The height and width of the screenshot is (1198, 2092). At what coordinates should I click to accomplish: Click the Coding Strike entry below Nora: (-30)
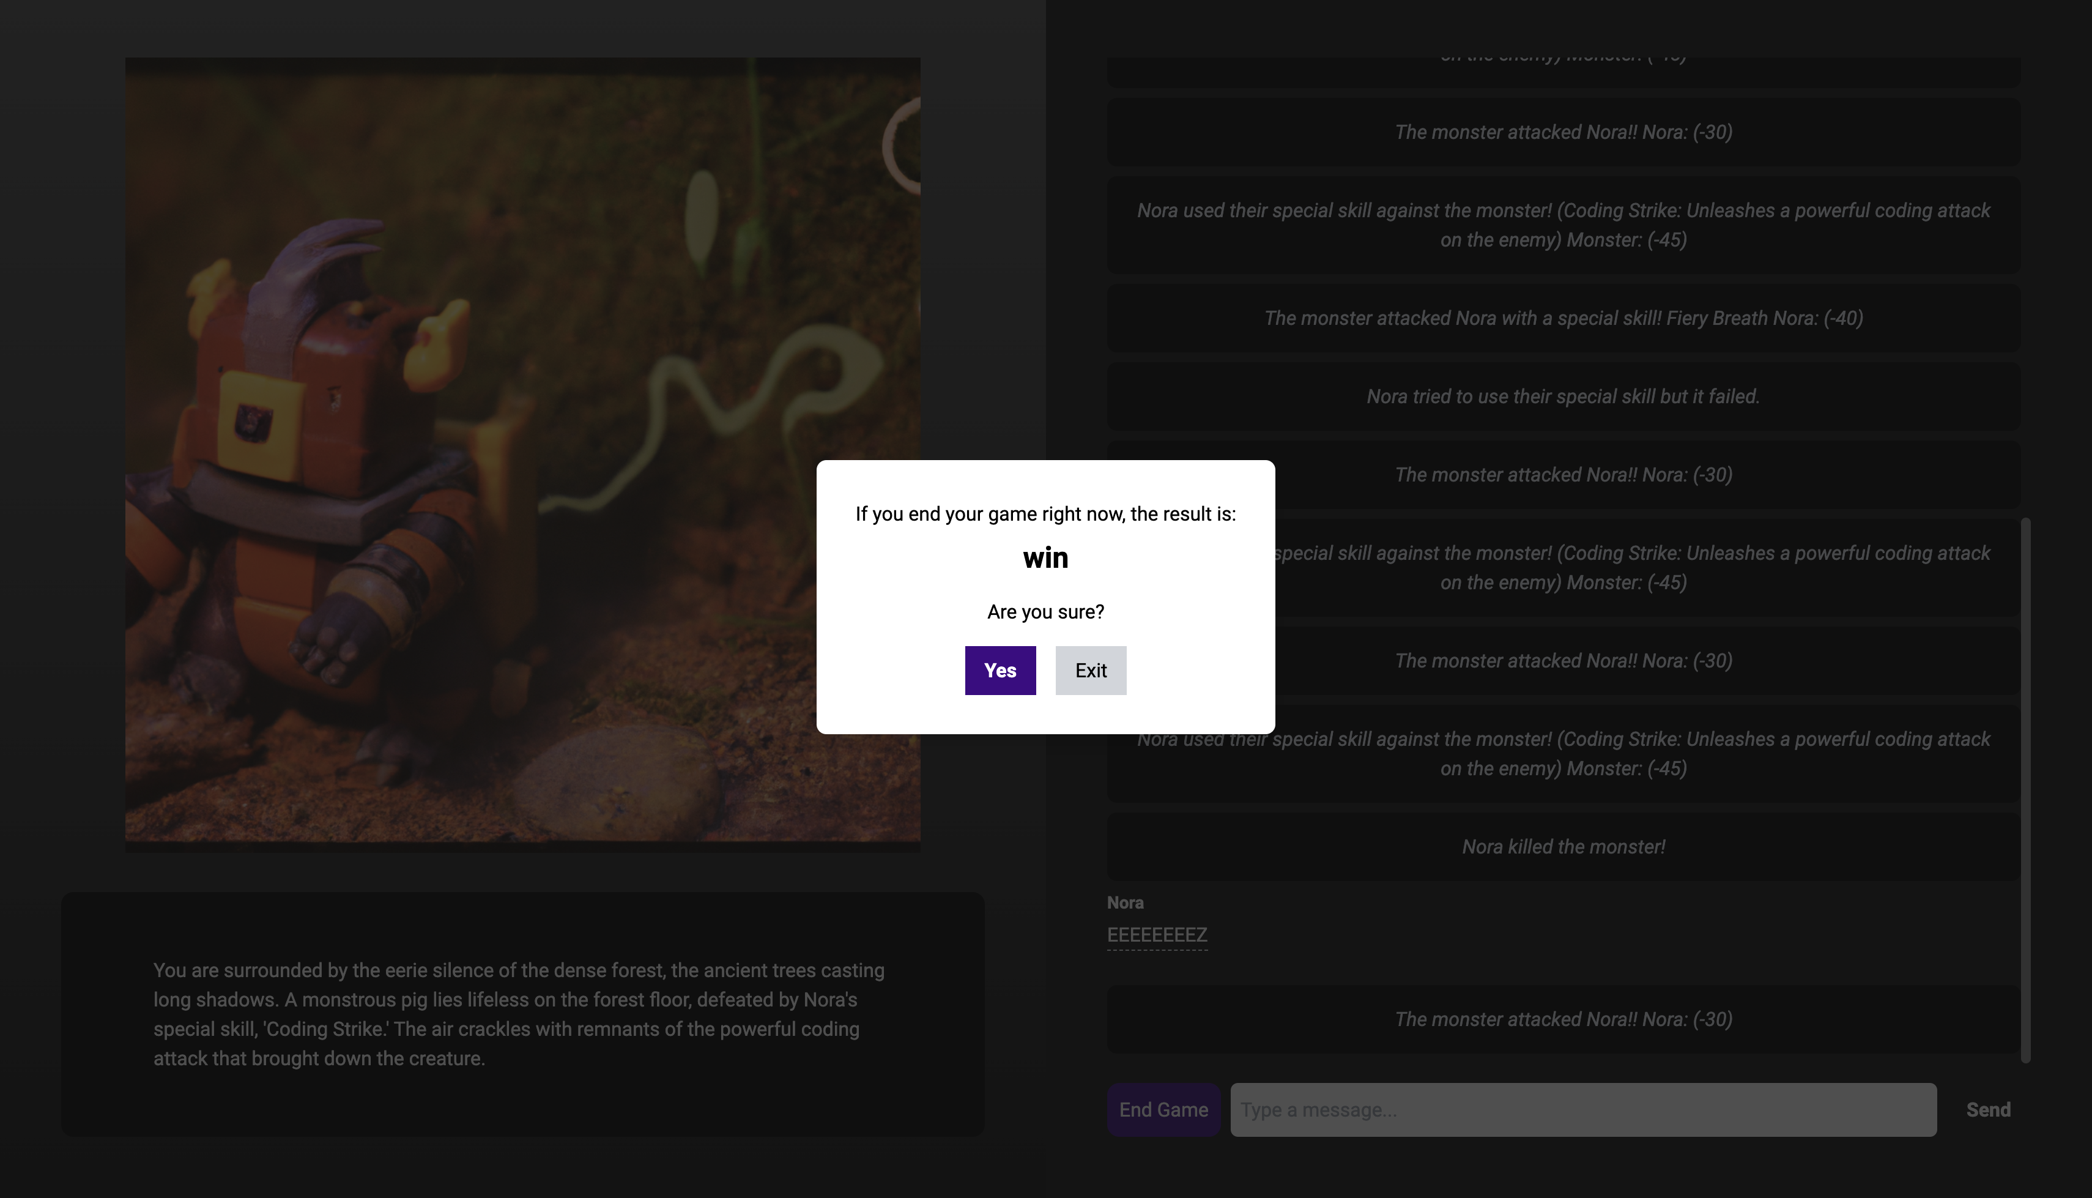click(1562, 225)
